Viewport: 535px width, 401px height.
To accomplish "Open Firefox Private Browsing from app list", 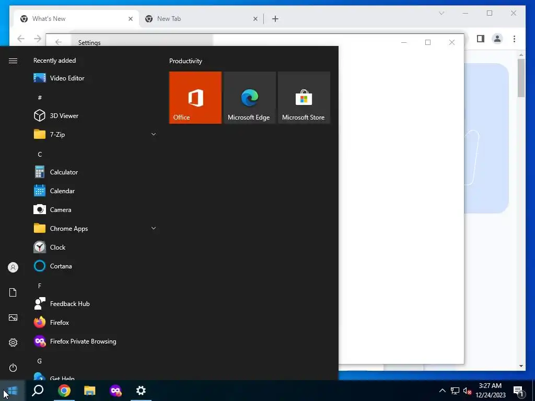I will (95, 341).
